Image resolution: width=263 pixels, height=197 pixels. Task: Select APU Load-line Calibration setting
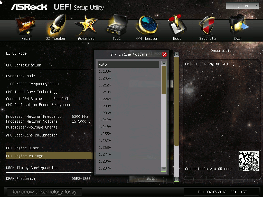(32, 135)
